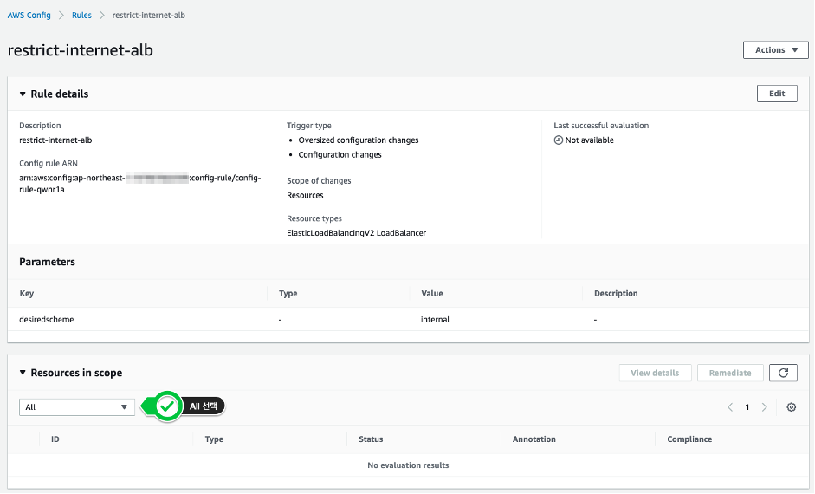Screen dimensions: 815x494
Task: Collapse the Resources in scope section
Action: (x=23, y=373)
